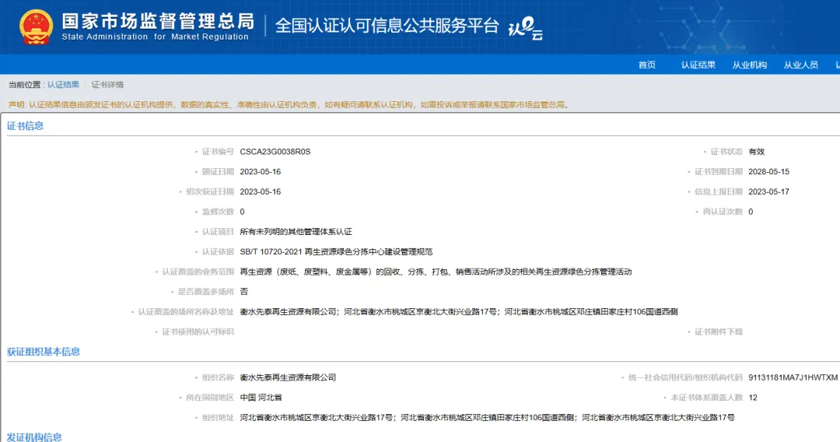Click the 全国认证认可信息公共服务平台 title

point(387,26)
